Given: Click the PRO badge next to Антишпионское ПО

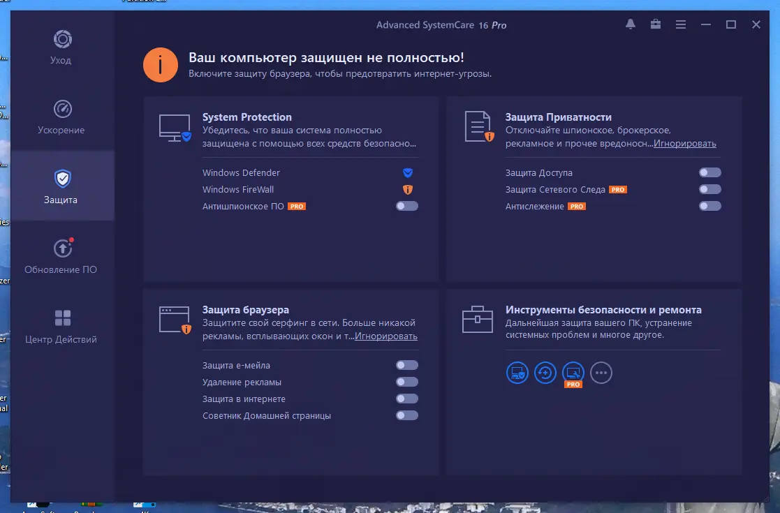Looking at the screenshot, I should coord(297,207).
